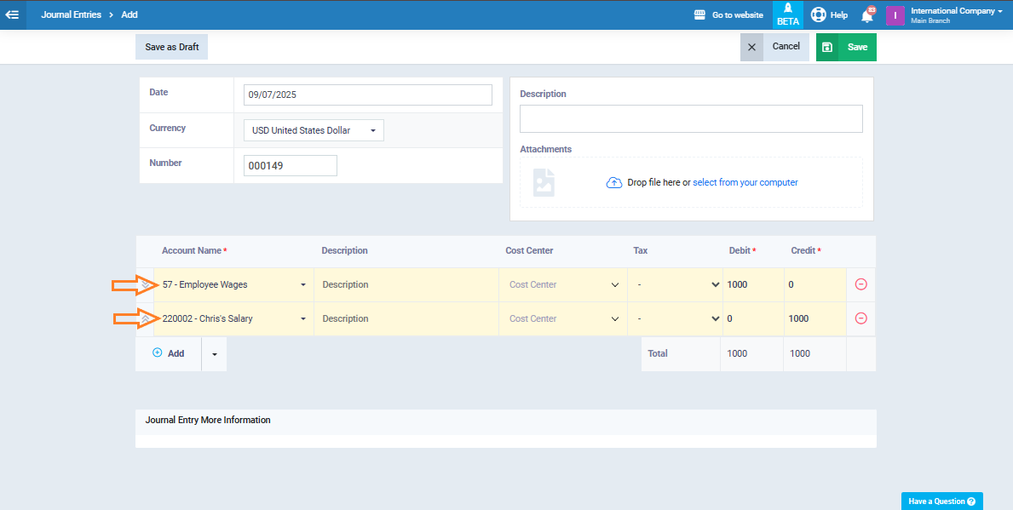This screenshot has height=510, width=1013.
Task: Click select from your computer link
Action: 745,182
